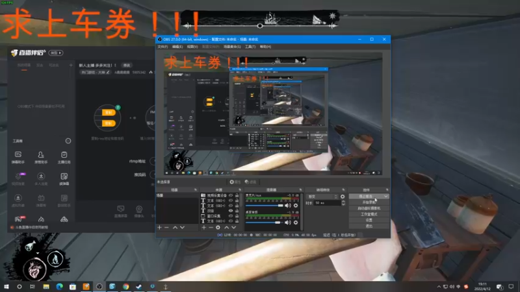Screen dimensions: 520x292
Task: Mute 桌面音频 with speaker icon
Action: click(x=287, y=223)
